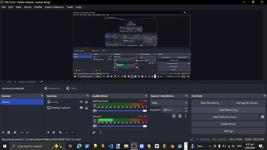267x150 pixels.
Task: Click the Duration 300 ms field
Action: [172, 110]
